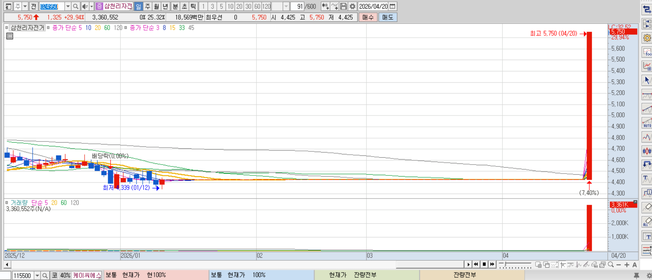Click the magnifier zoom icon in bottom chart toolbar
The image size is (652, 280).
click(611, 265)
